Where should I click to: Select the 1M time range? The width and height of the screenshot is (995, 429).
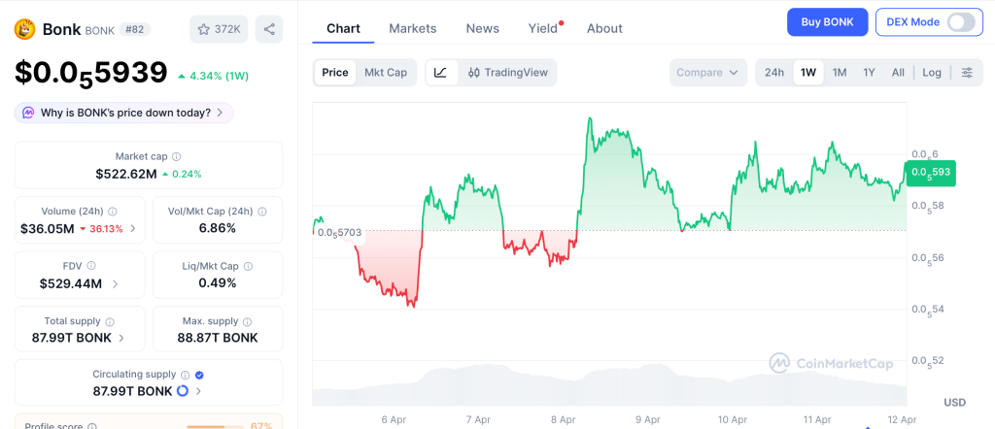(x=840, y=72)
